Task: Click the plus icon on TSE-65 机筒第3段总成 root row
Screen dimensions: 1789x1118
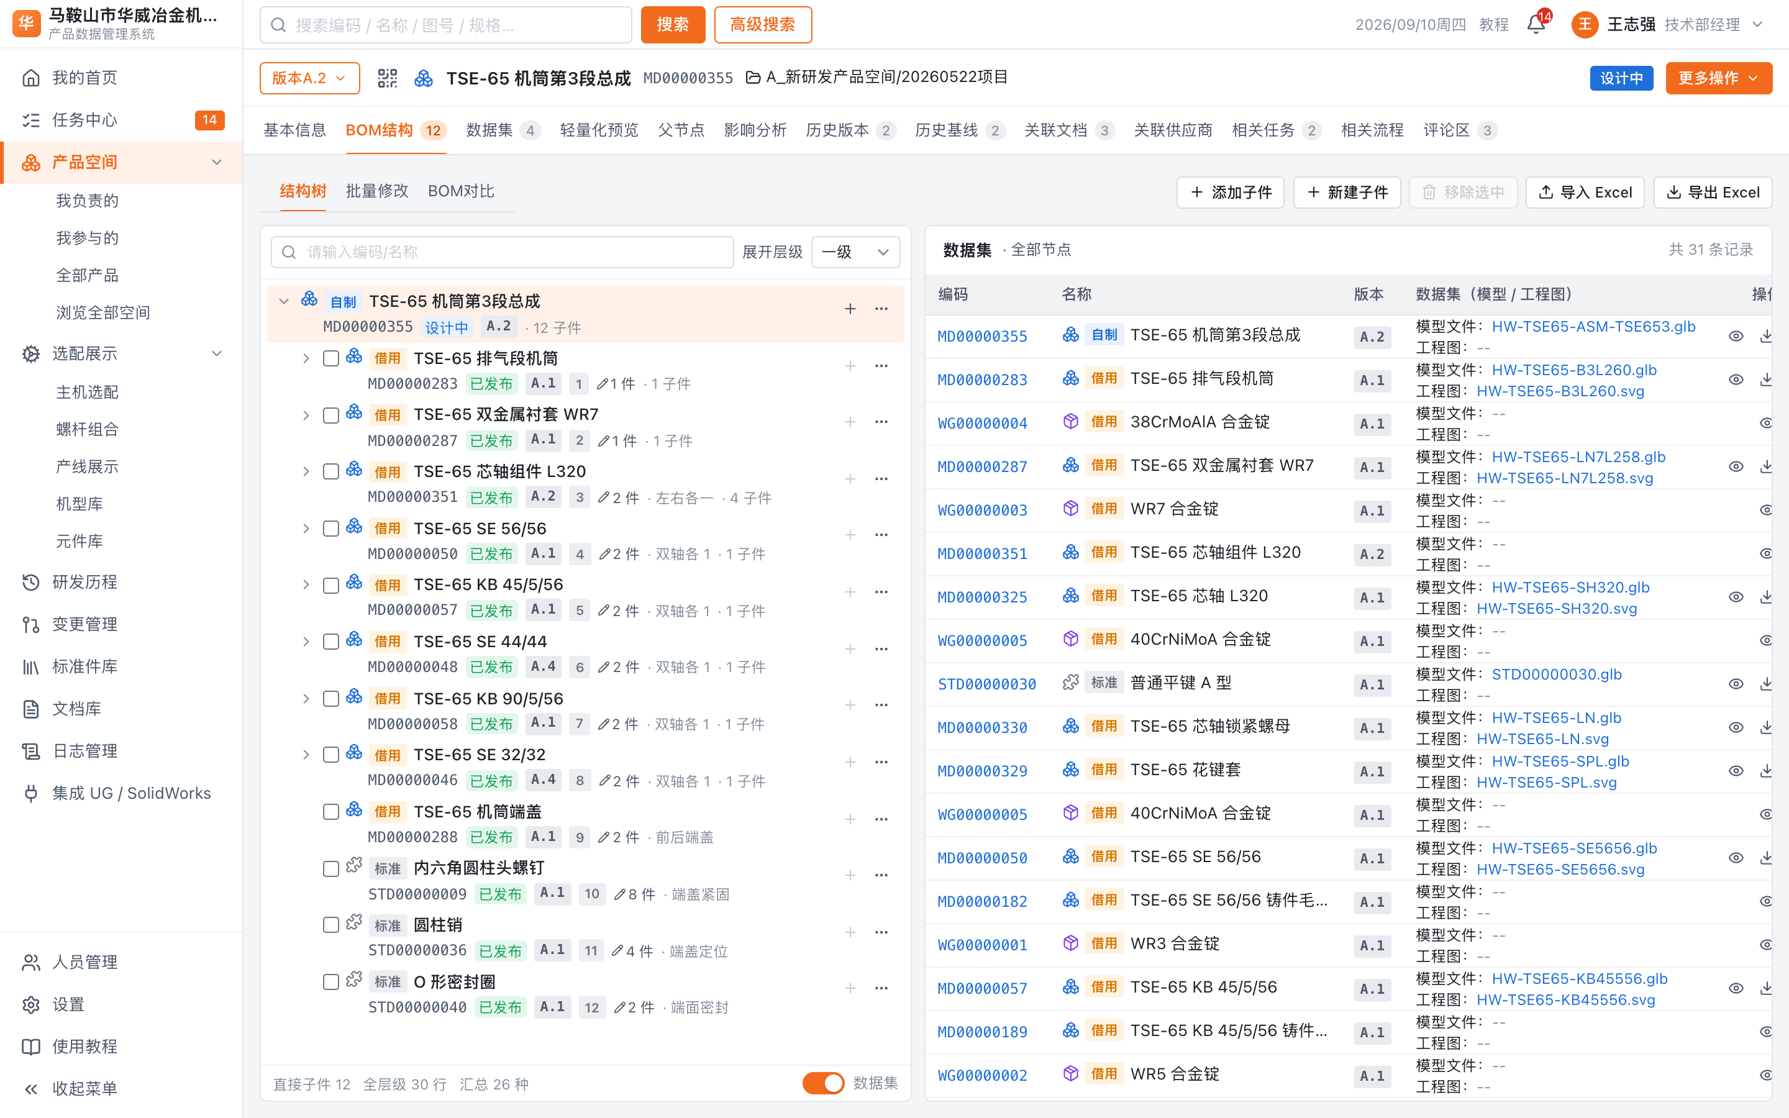Action: 850,309
